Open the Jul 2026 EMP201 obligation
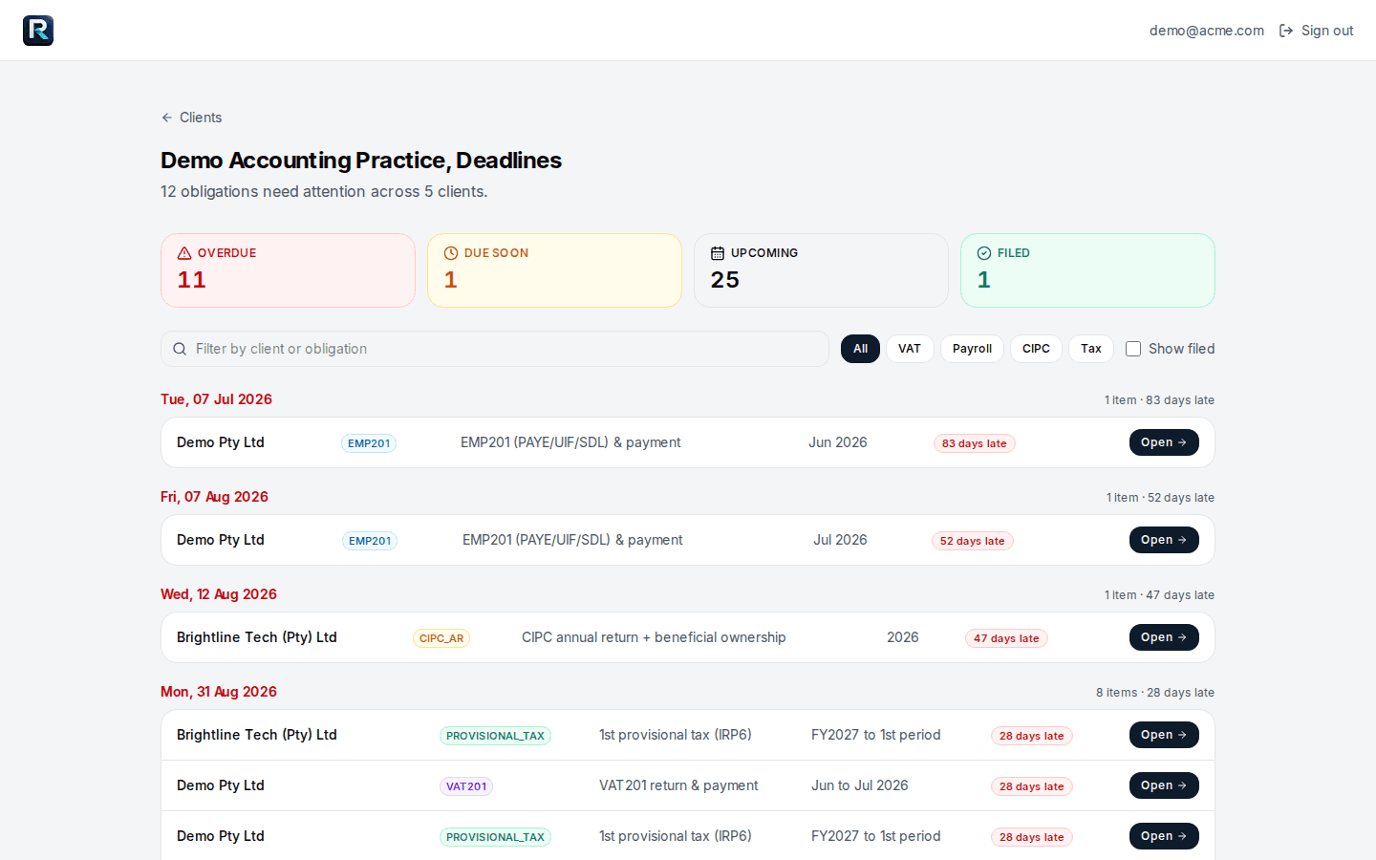 click(x=1164, y=540)
